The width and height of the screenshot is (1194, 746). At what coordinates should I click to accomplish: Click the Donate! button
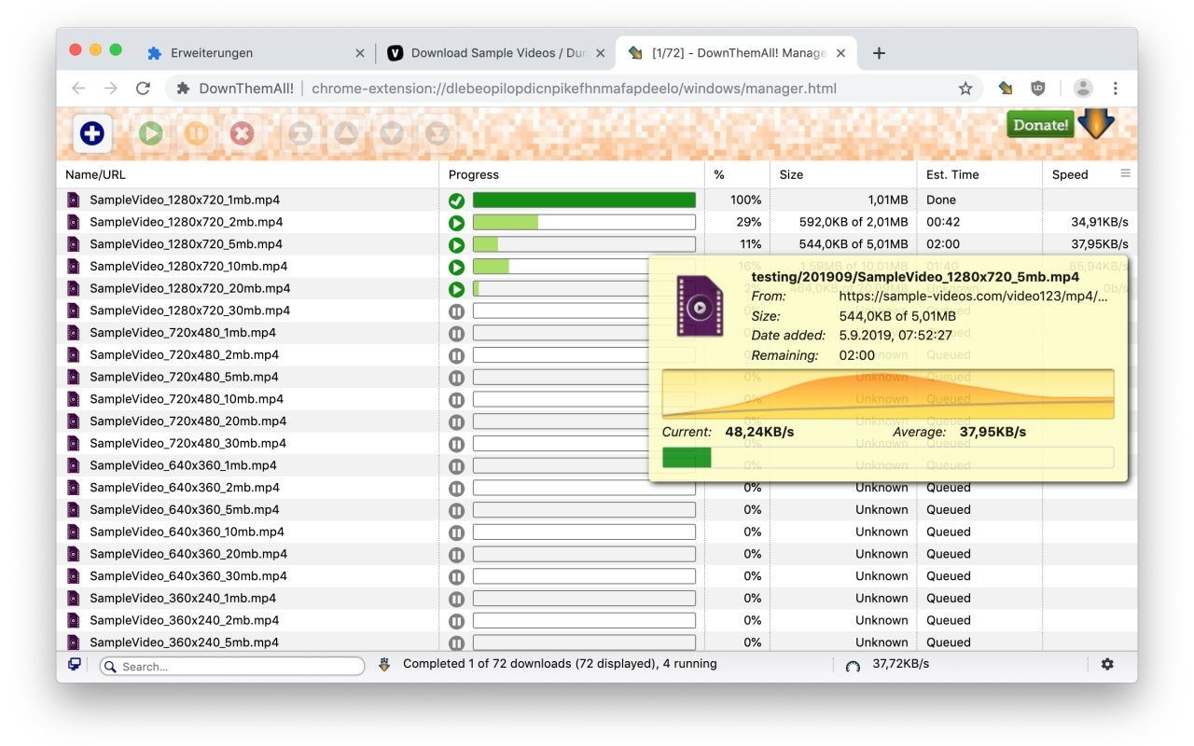(1040, 125)
